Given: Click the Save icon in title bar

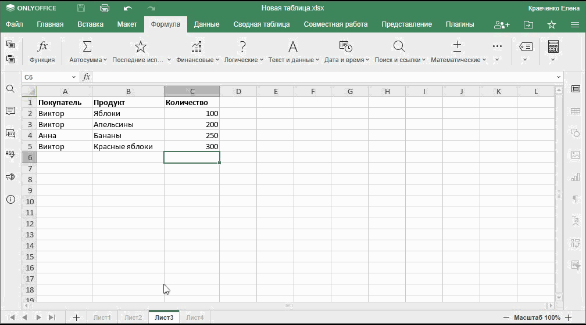Looking at the screenshot, I should [x=81, y=8].
